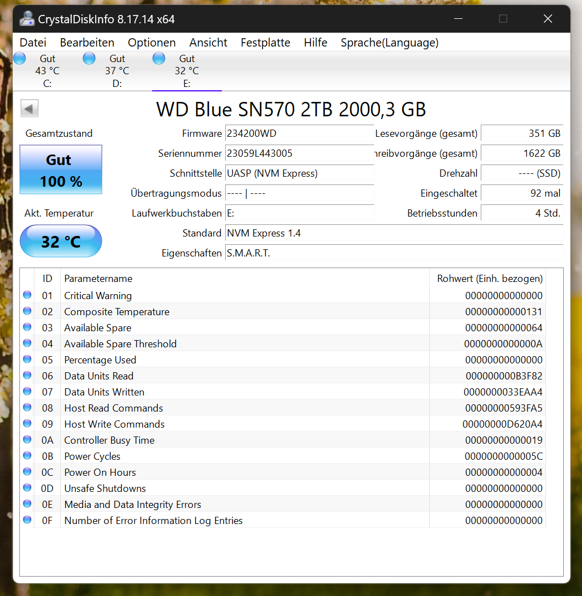Select drive D: tab at 37 °C

pyautogui.click(x=117, y=71)
